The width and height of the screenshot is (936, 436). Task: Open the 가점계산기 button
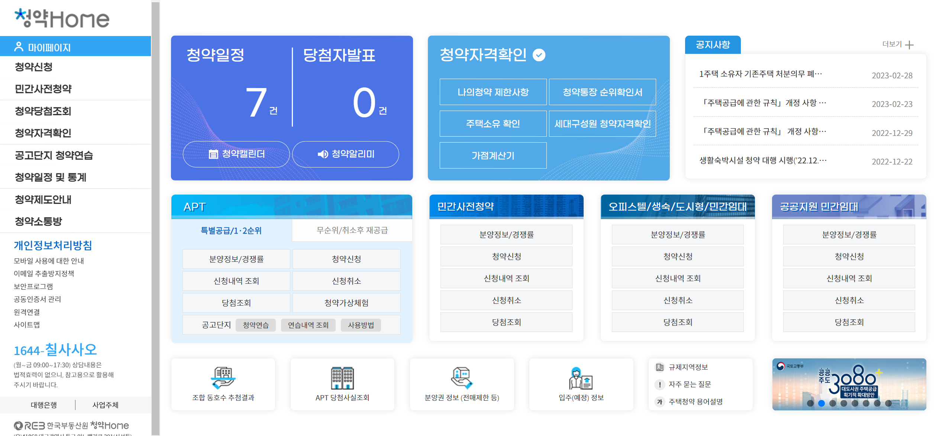[493, 155]
